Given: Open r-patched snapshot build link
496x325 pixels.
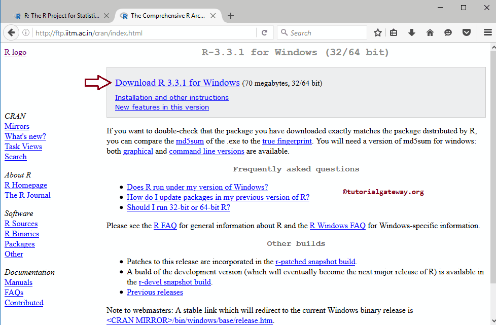Looking at the screenshot, I should pyautogui.click(x=315, y=262).
